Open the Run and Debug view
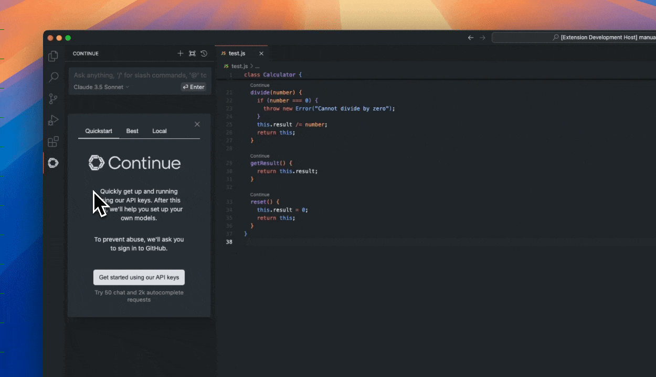The image size is (656, 377). tap(53, 120)
